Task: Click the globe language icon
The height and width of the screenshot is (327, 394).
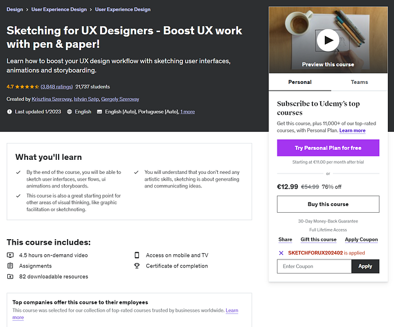Action: (x=69, y=111)
